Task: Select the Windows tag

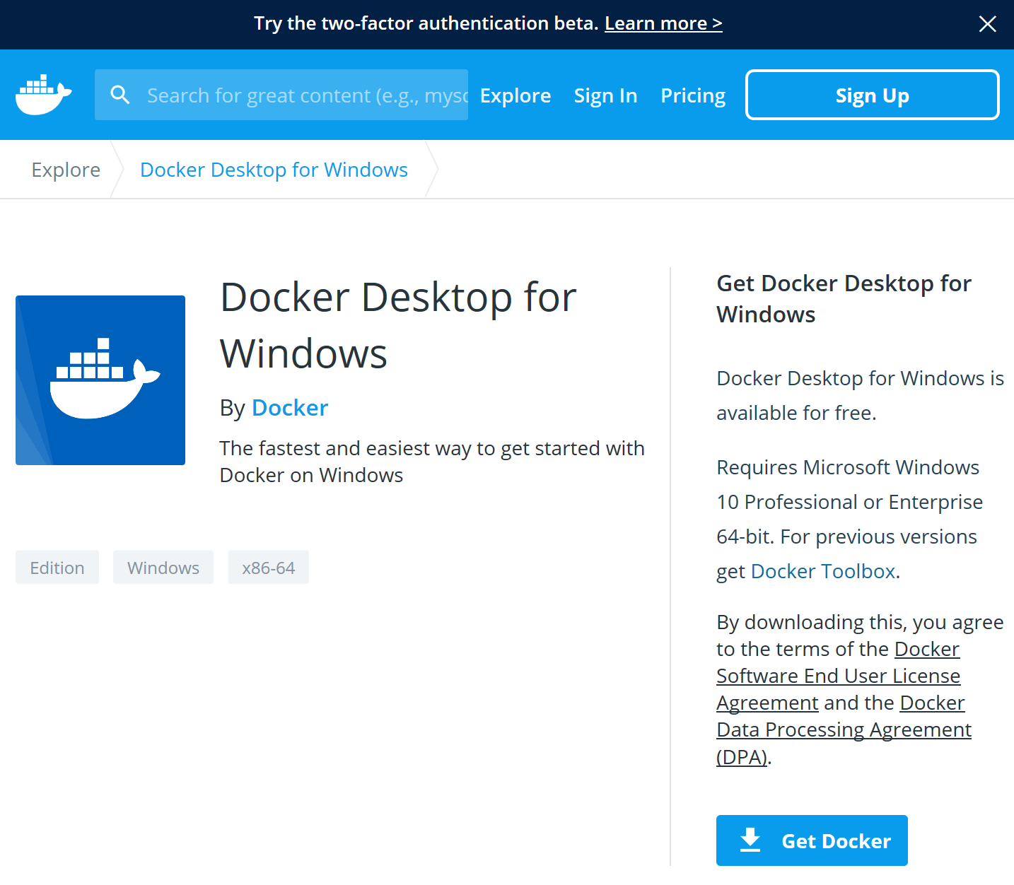Action: coord(163,567)
